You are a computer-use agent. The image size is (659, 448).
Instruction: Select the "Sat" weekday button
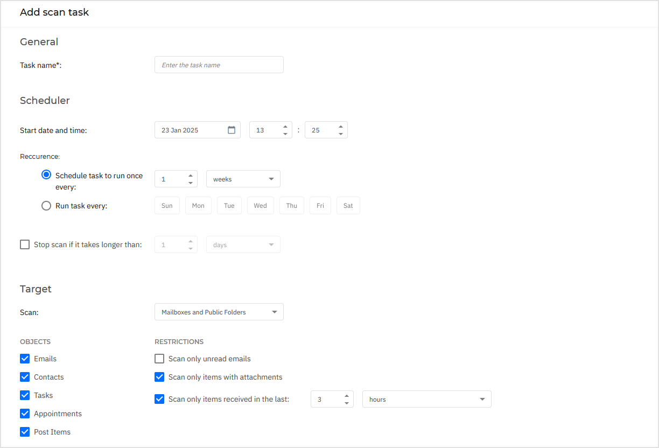click(348, 205)
